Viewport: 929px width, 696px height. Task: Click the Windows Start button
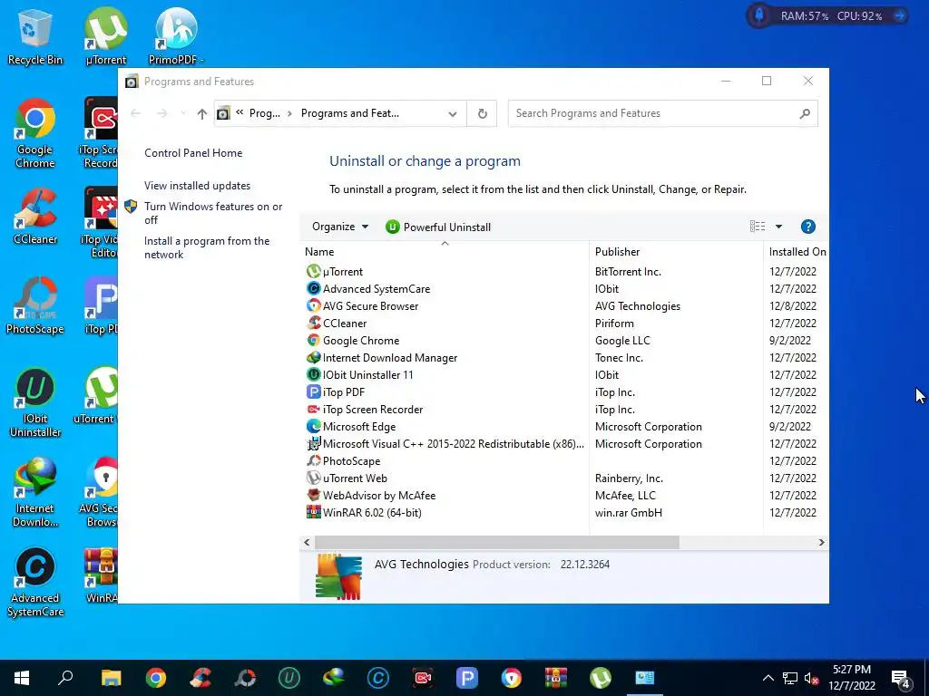(22, 678)
